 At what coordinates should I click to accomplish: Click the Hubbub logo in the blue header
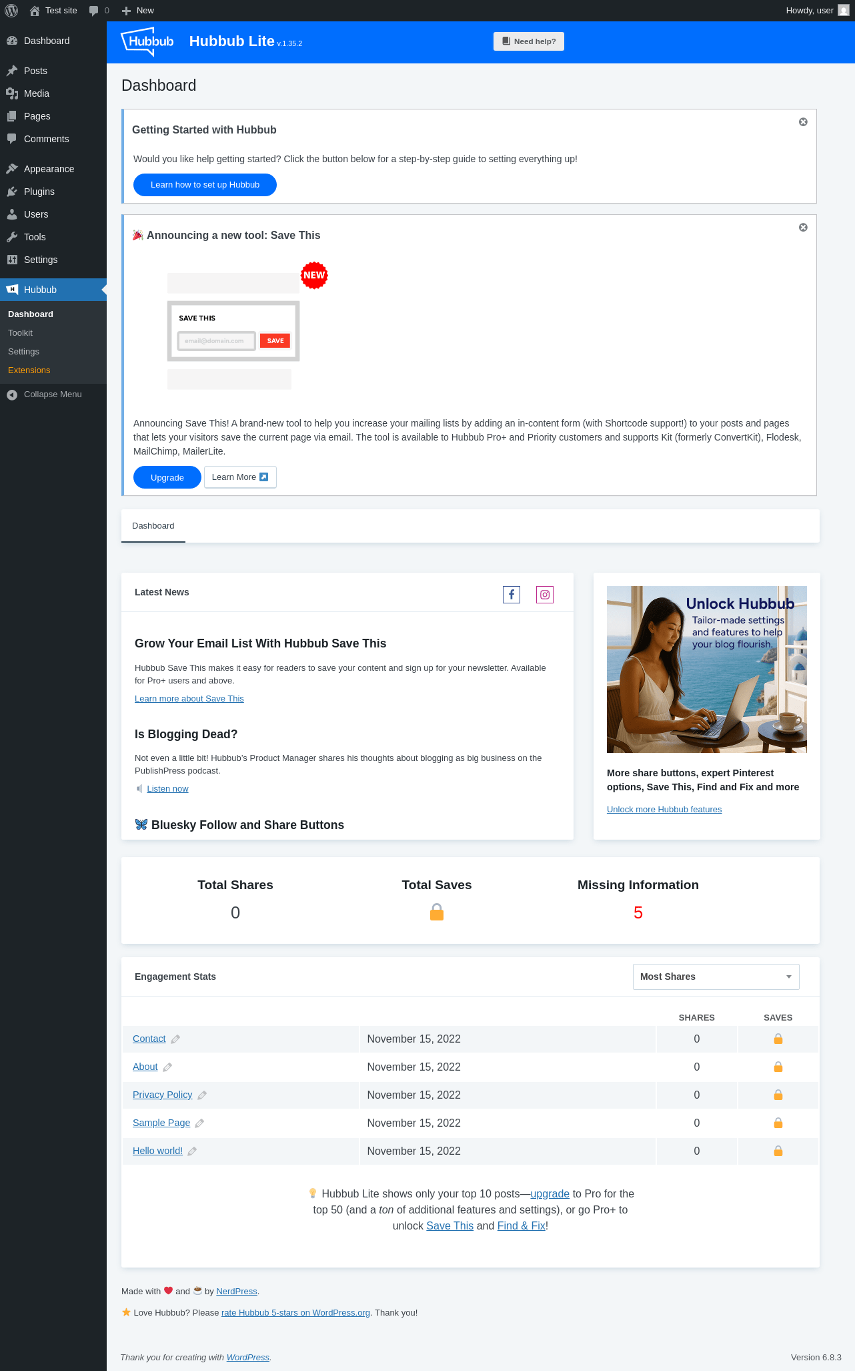[147, 41]
